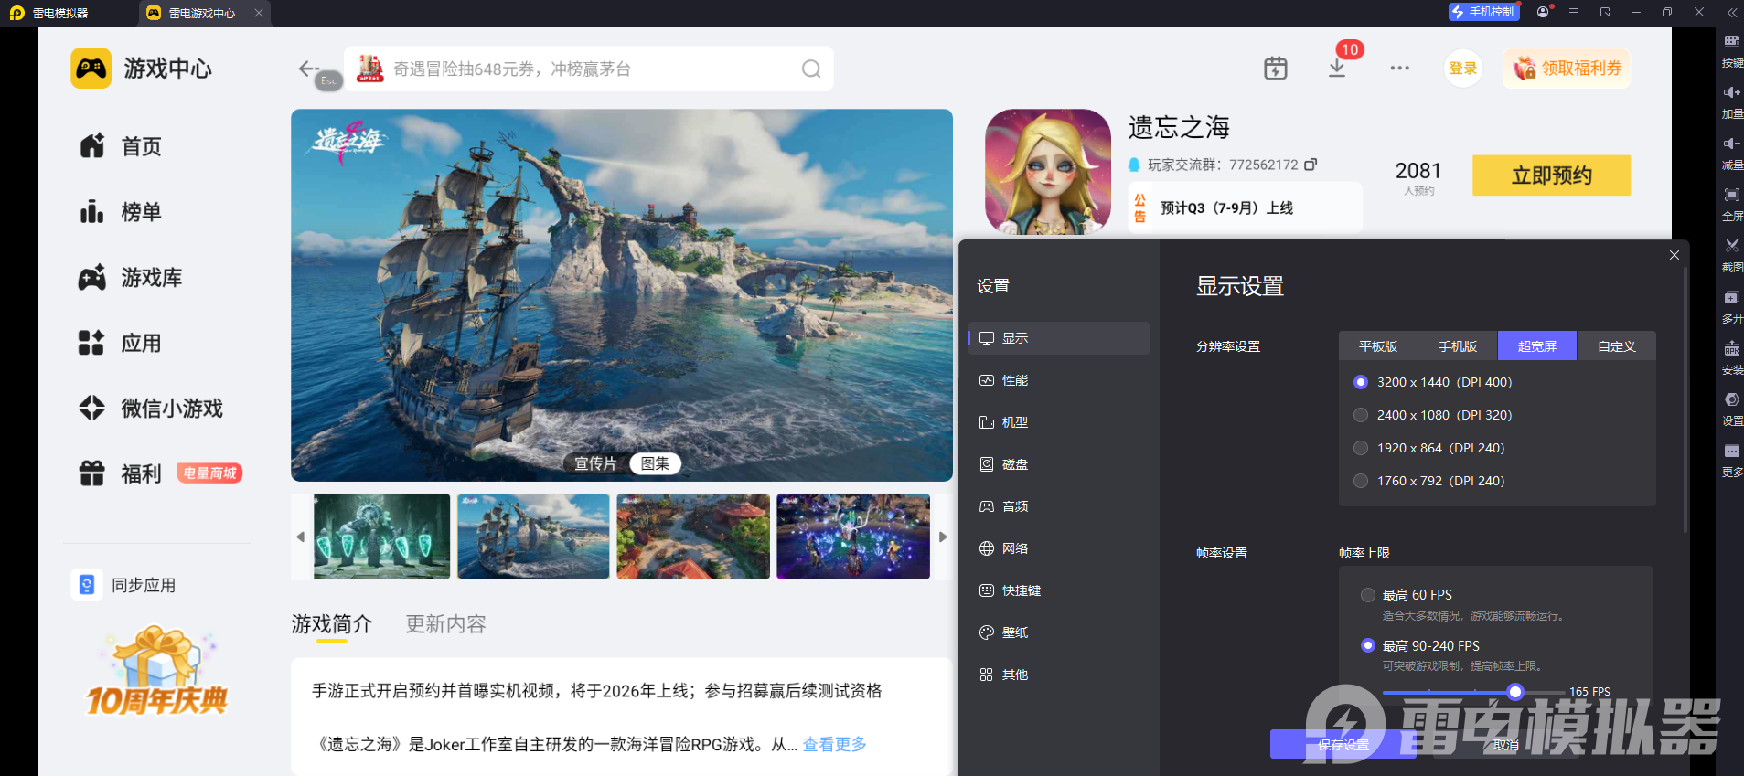This screenshot has height=776, width=1744.
Task: Open 榜单 rankings in the sidebar
Action: click(121, 212)
